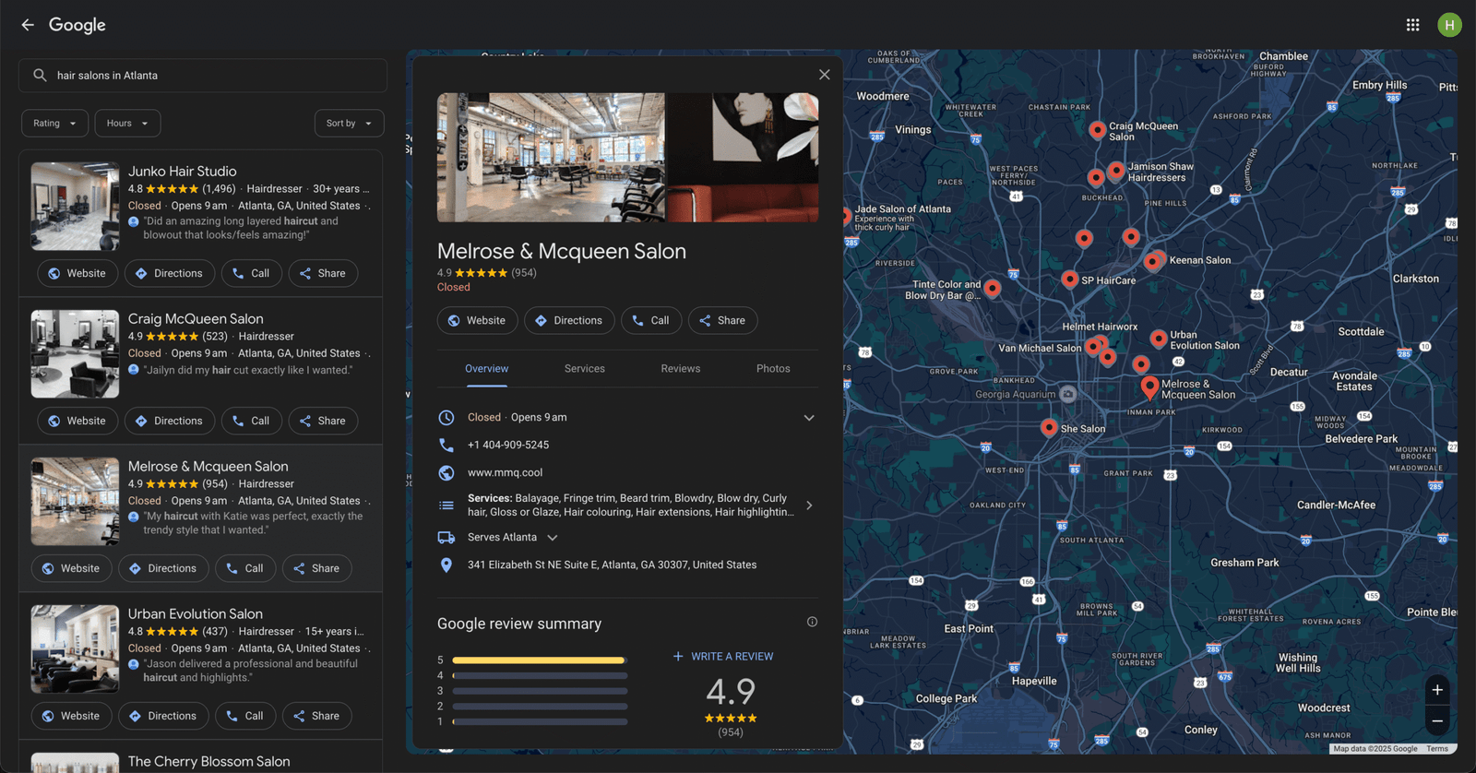Select the Jamison Shaw Hairdressers map pin
This screenshot has height=773, width=1476.
coord(1115,171)
